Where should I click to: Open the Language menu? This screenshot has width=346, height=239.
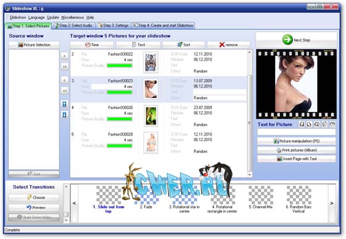coord(36,17)
